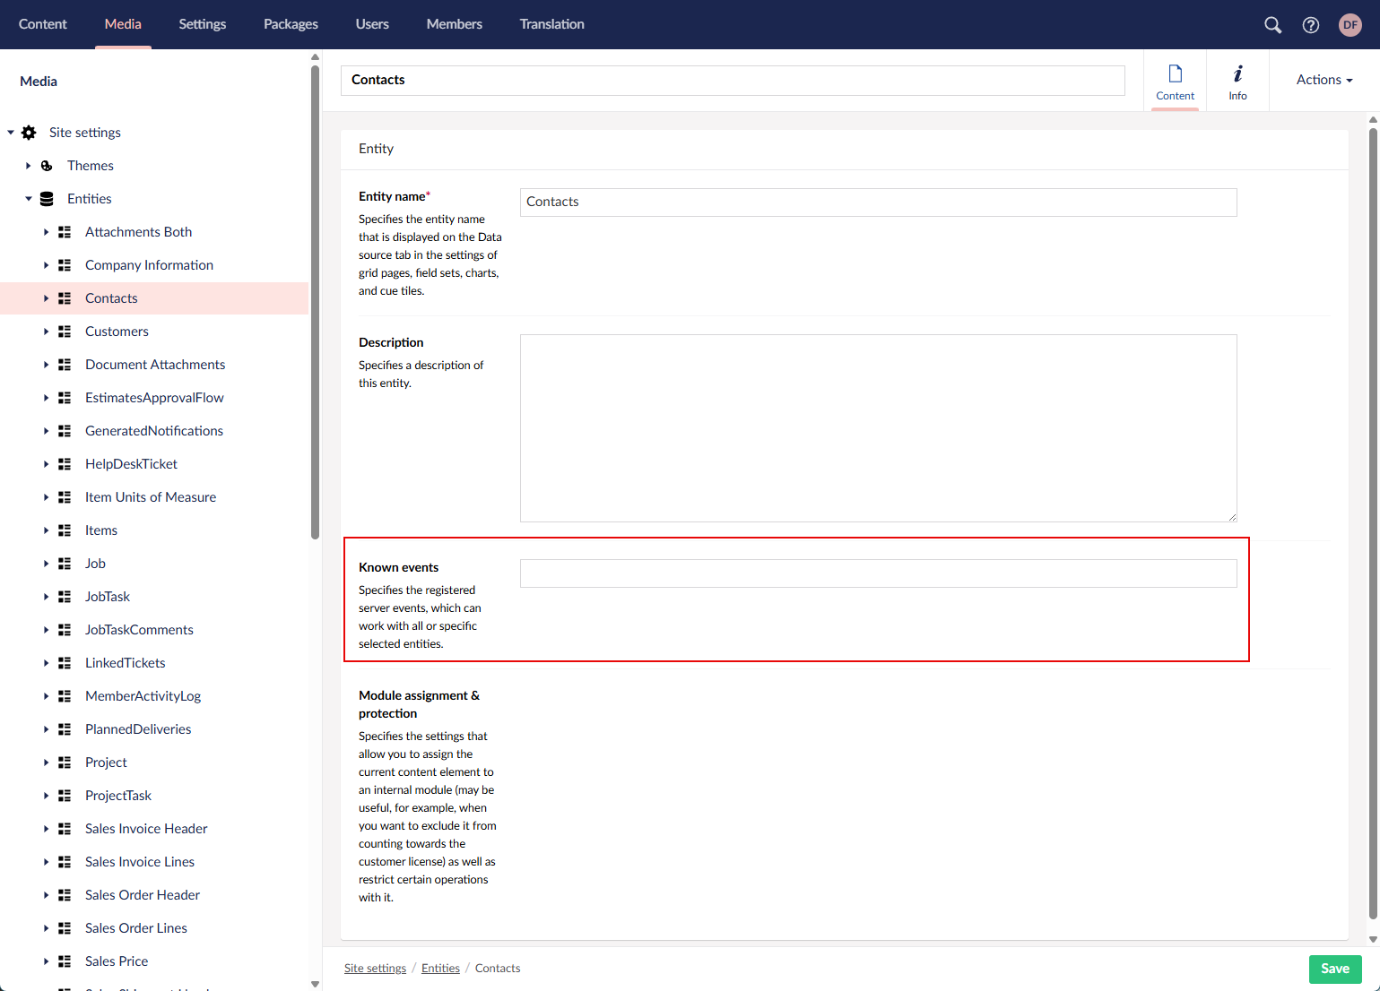The image size is (1380, 991).
Task: Follow the Site settings breadcrumb link
Action: [x=375, y=969]
